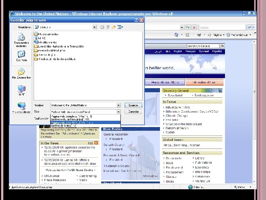Open Terminología folder in file list
266x200 pixels.
44,54
